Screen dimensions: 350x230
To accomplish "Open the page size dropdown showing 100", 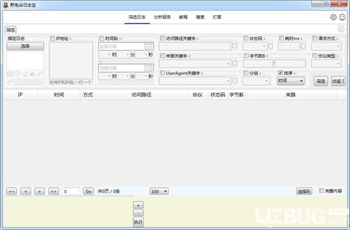I will click(x=159, y=191).
